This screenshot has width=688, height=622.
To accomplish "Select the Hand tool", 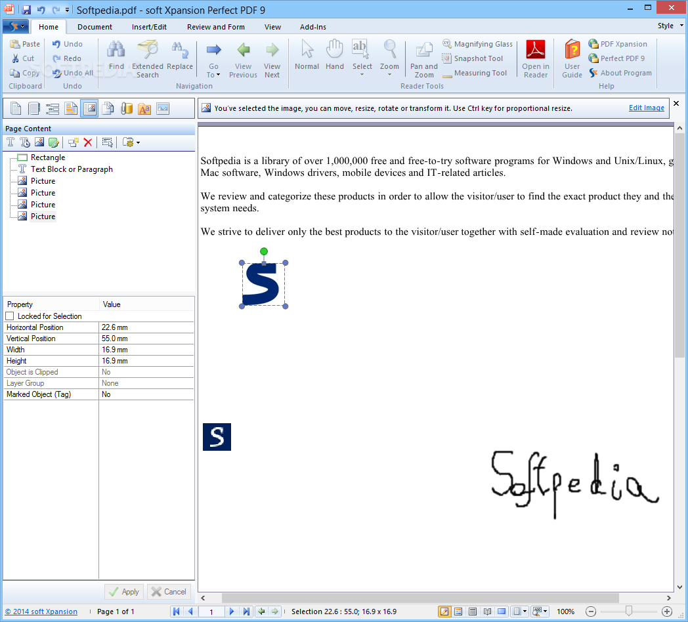I will [334, 54].
